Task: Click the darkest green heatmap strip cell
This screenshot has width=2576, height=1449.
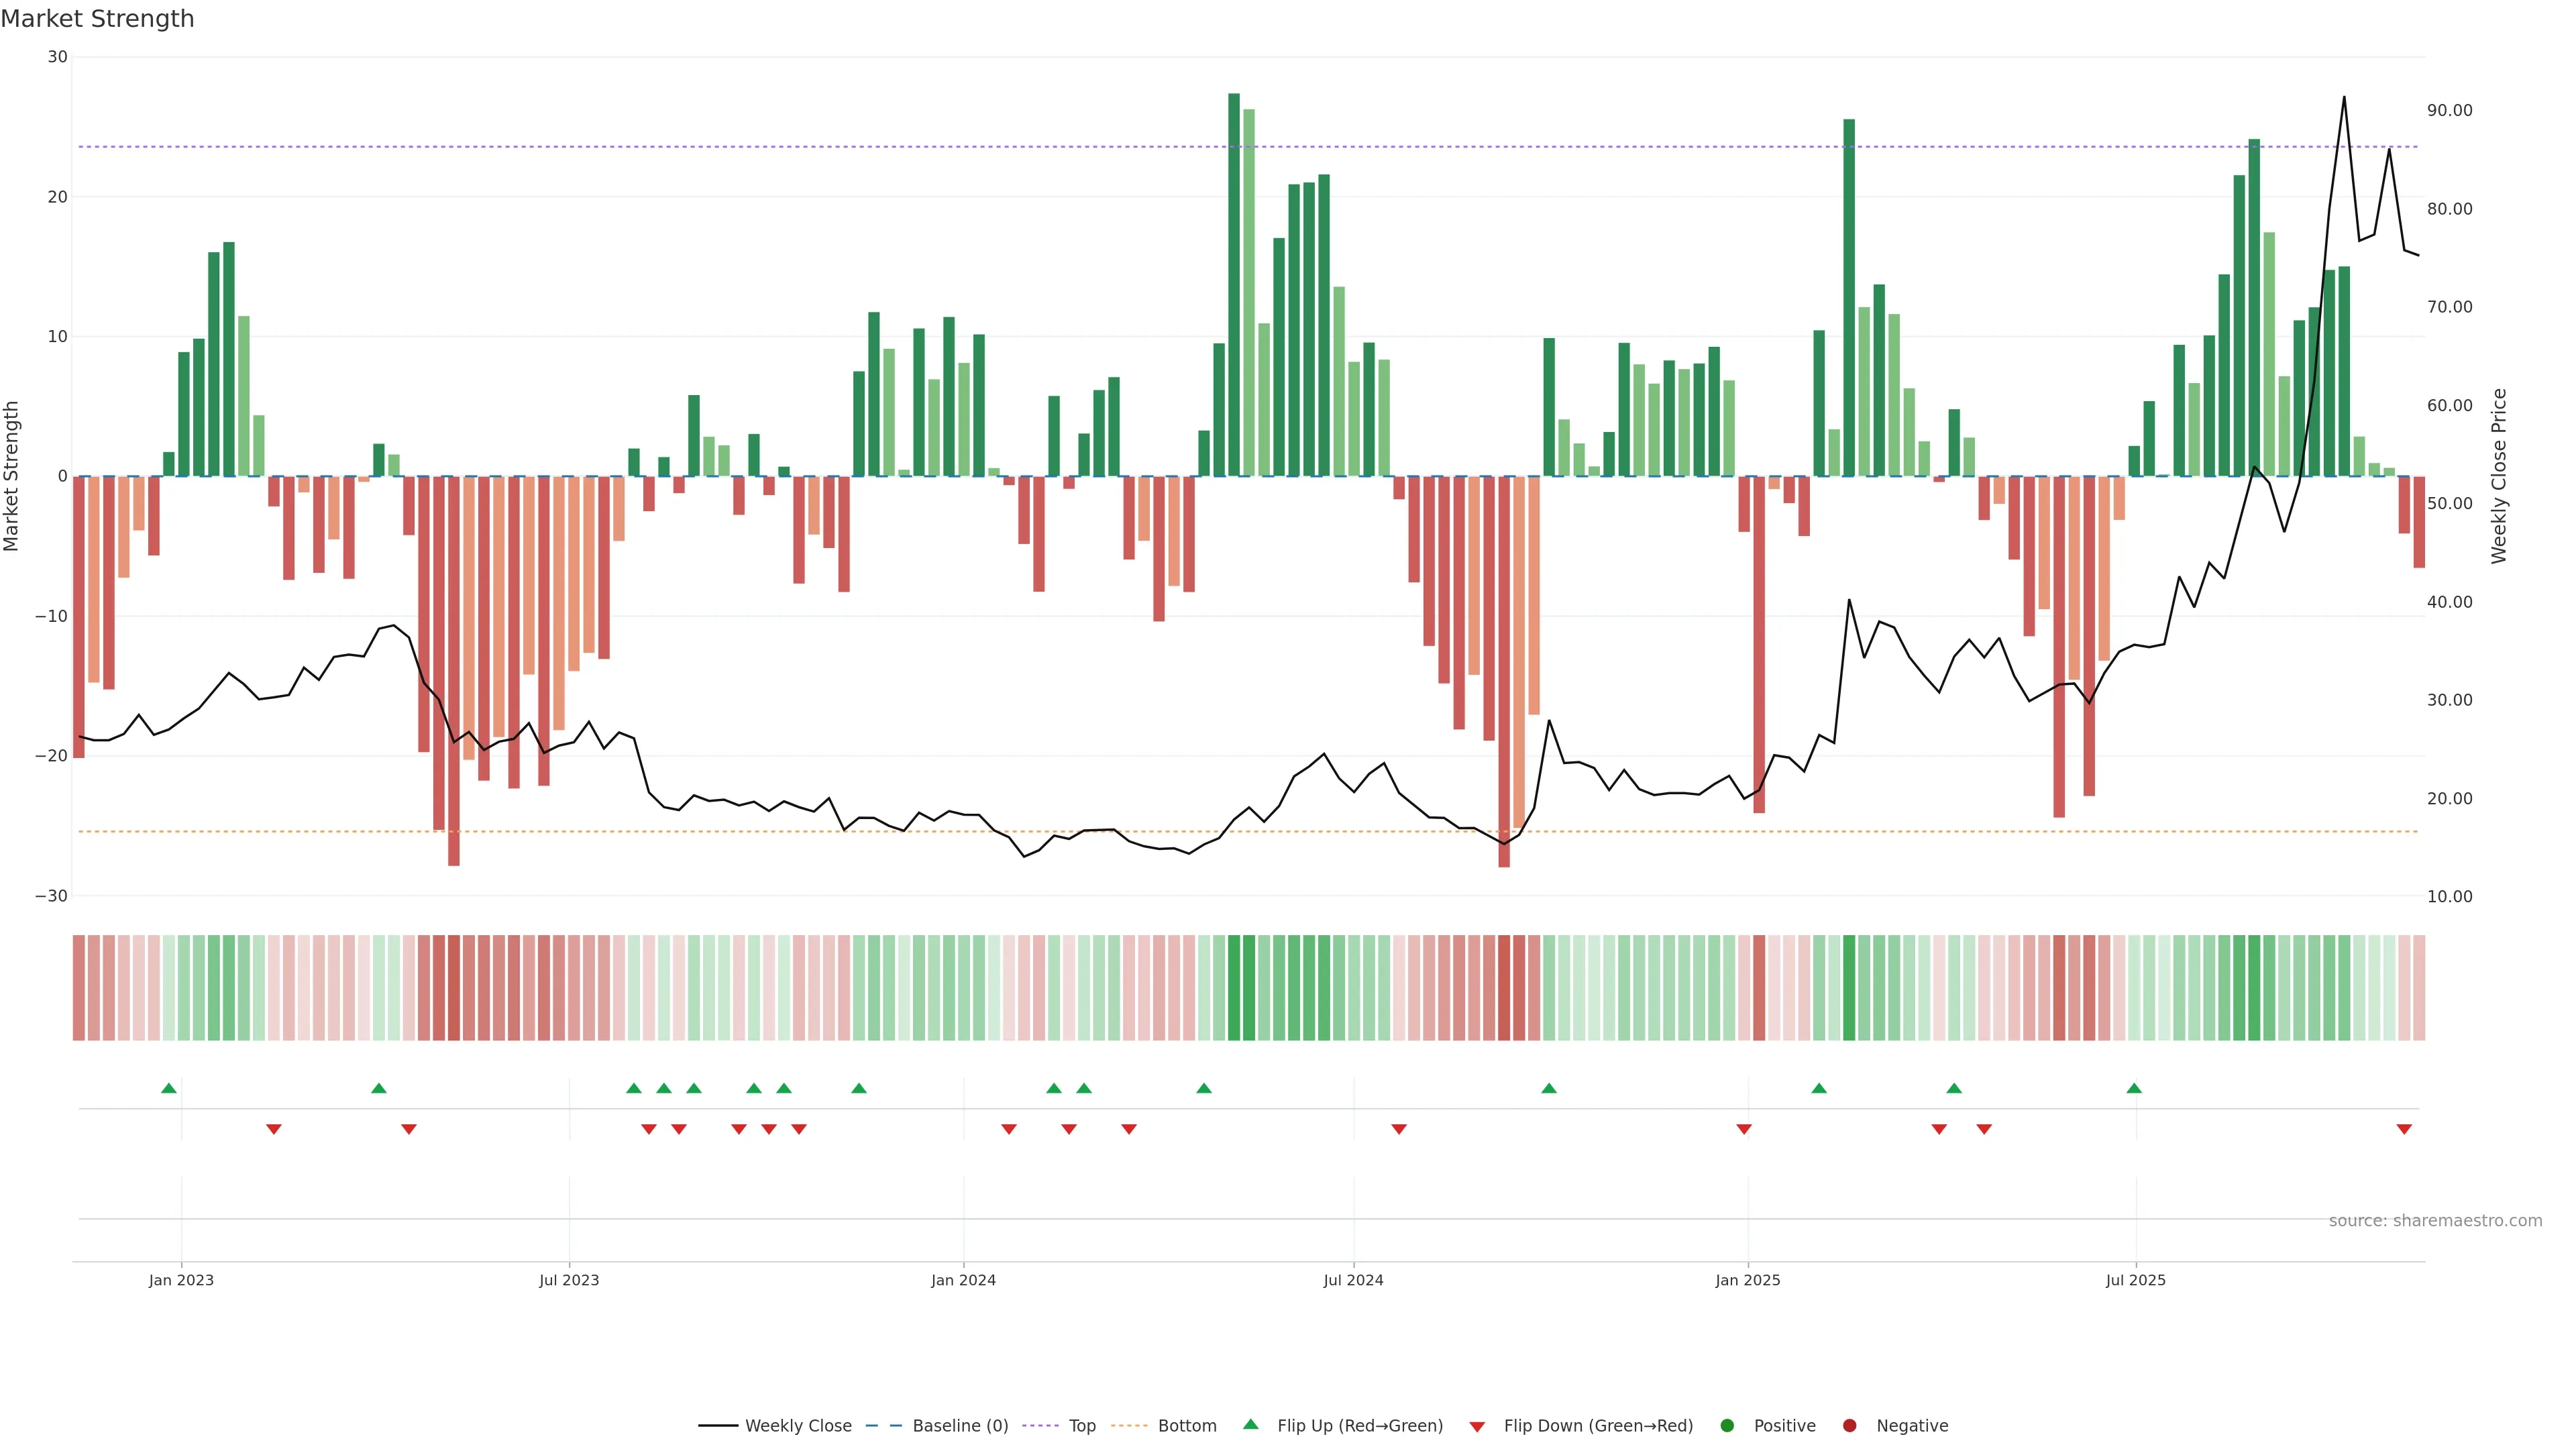Action: (x=1234, y=988)
